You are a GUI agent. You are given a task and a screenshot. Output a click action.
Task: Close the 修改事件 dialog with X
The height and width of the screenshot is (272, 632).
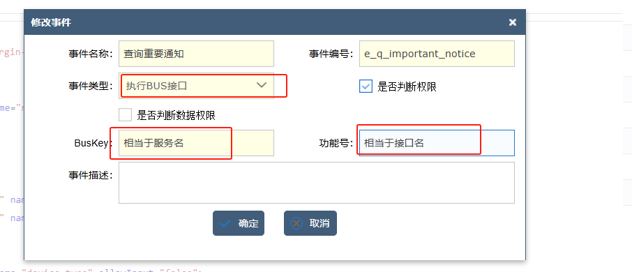pos(512,22)
